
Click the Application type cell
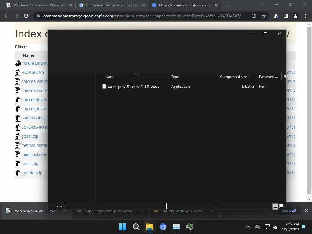point(180,86)
